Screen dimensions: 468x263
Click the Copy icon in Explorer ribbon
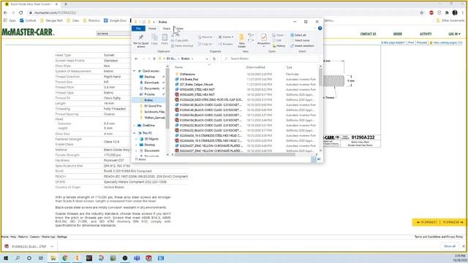click(x=154, y=39)
